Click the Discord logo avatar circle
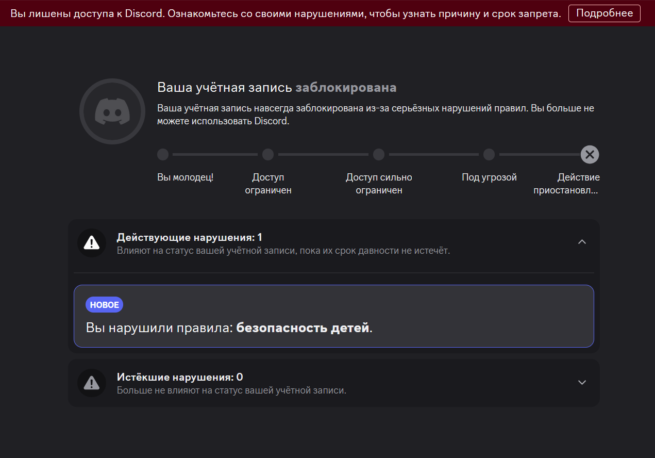The height and width of the screenshot is (458, 655). (x=112, y=111)
